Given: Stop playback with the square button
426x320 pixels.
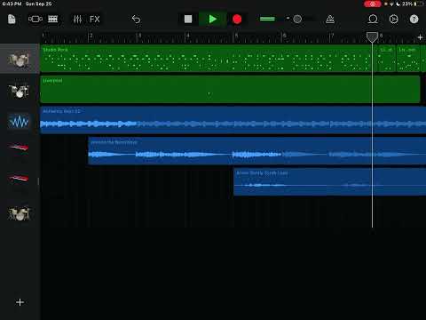Looking at the screenshot, I should tap(188, 20).
